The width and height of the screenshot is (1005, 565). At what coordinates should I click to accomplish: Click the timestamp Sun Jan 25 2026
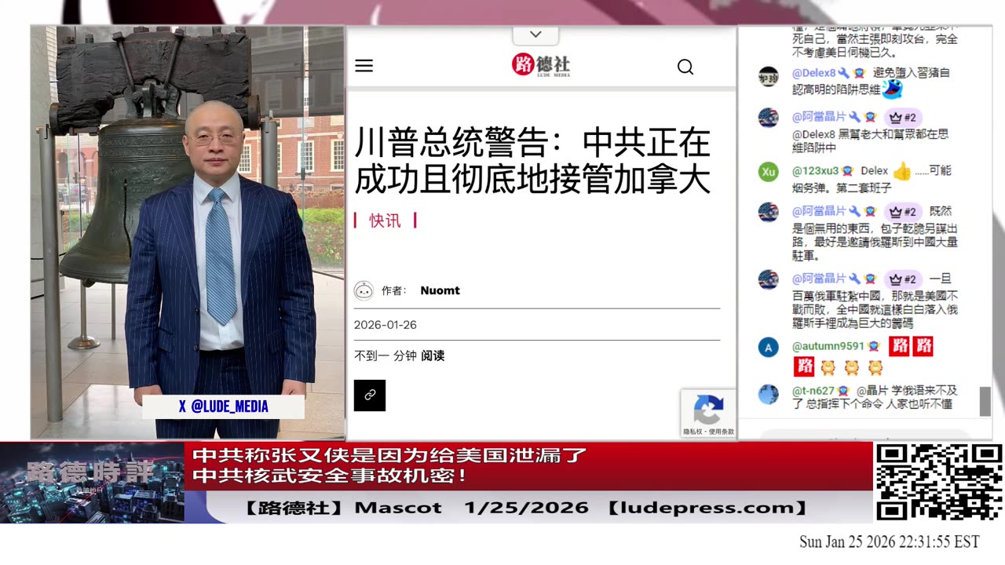coord(889,542)
